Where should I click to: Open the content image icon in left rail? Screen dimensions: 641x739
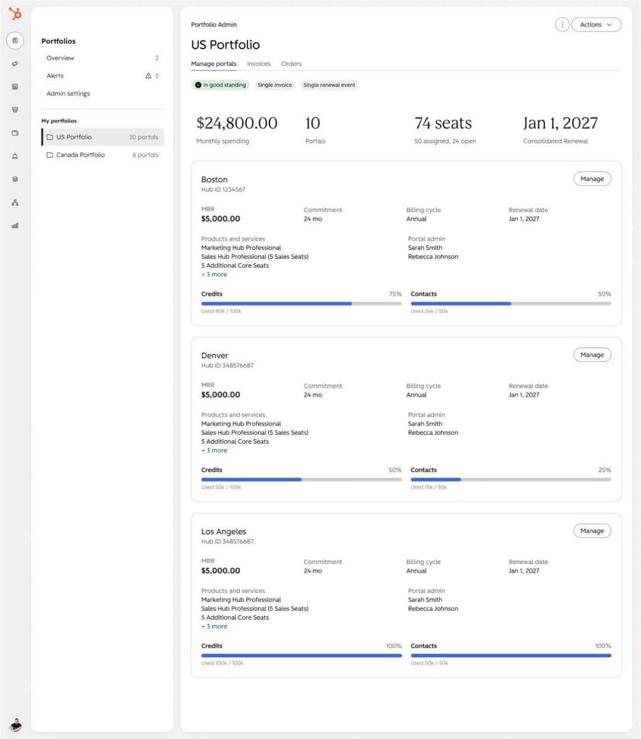(15, 87)
